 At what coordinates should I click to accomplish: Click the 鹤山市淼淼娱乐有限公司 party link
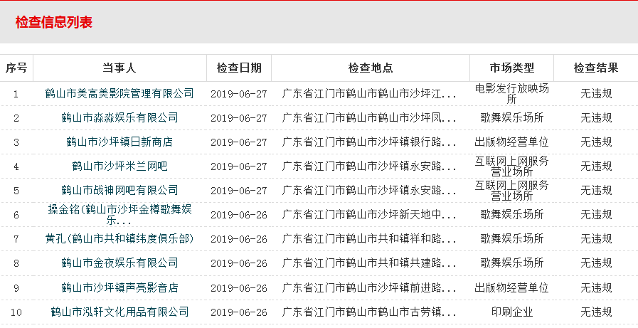tap(119, 117)
